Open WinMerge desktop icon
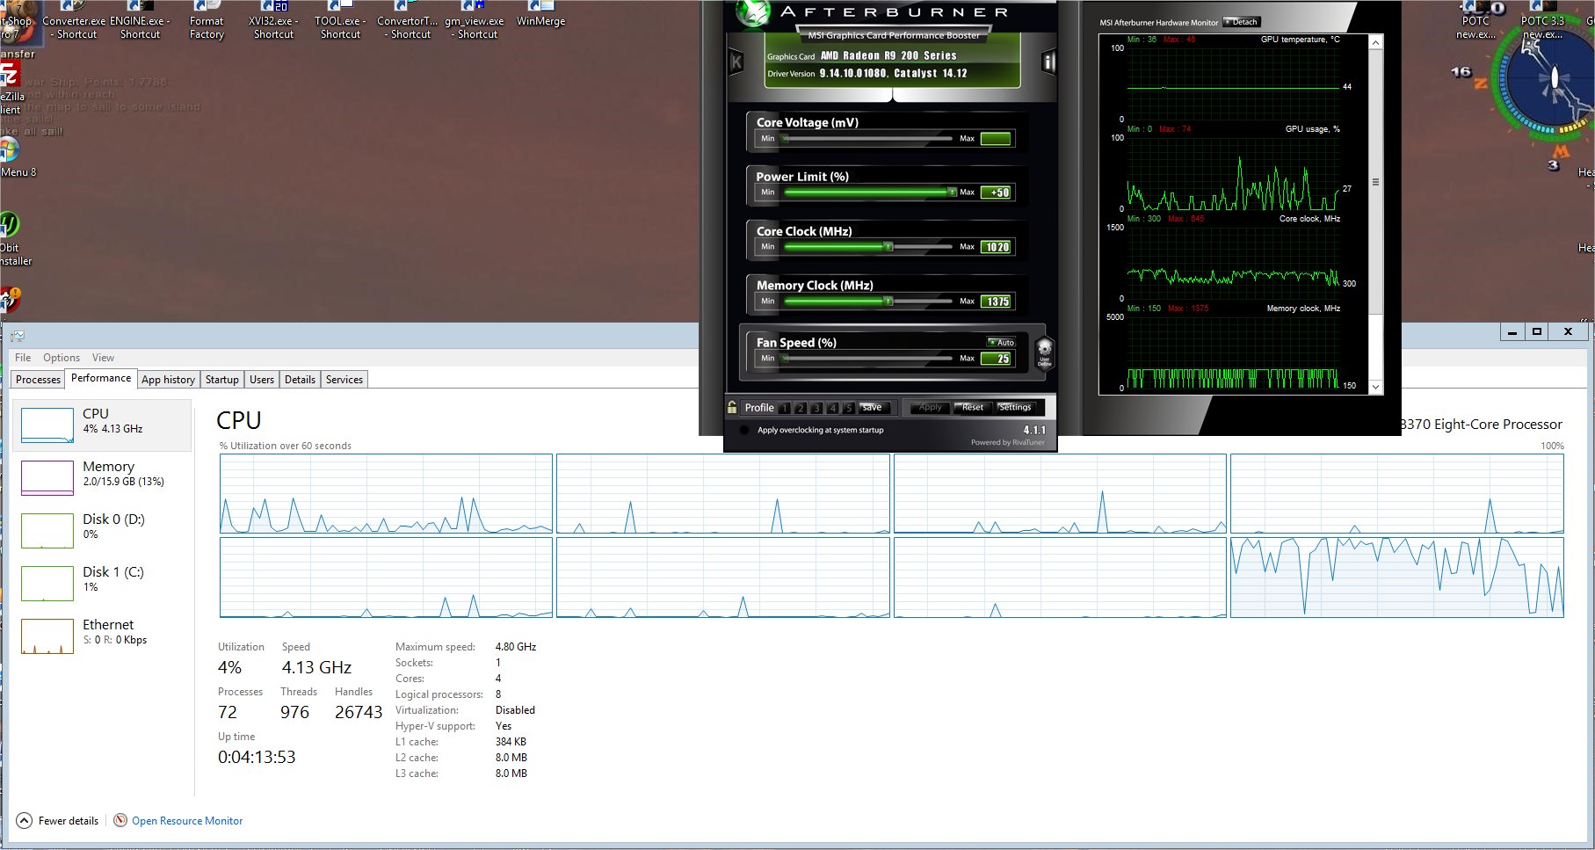This screenshot has height=850, width=1595. 540,15
